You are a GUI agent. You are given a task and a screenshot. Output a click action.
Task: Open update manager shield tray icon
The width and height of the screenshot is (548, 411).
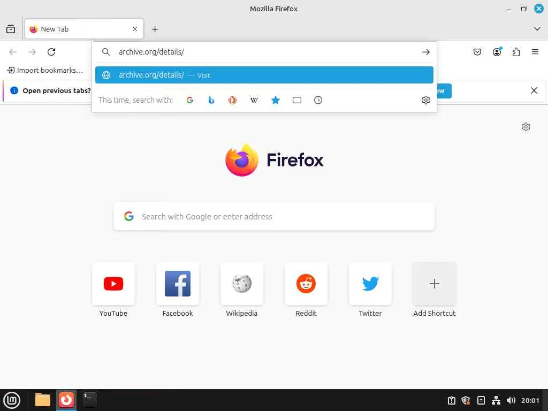(x=466, y=400)
